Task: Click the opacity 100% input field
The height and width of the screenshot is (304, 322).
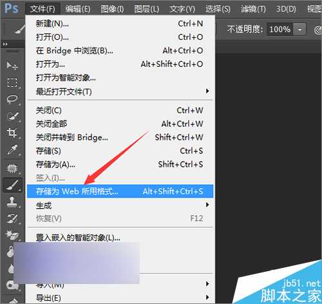Action: (280, 29)
